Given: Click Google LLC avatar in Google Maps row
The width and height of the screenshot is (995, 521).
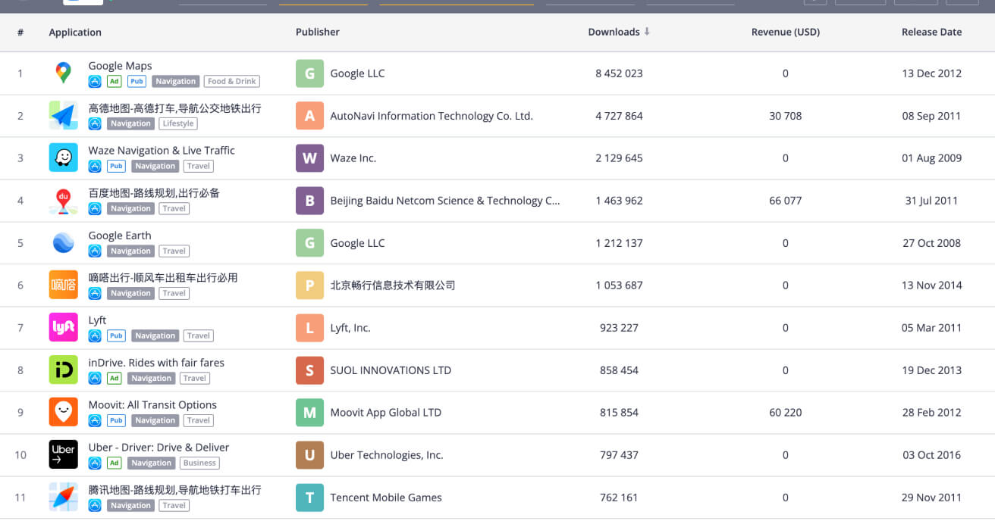Looking at the screenshot, I should tap(309, 73).
